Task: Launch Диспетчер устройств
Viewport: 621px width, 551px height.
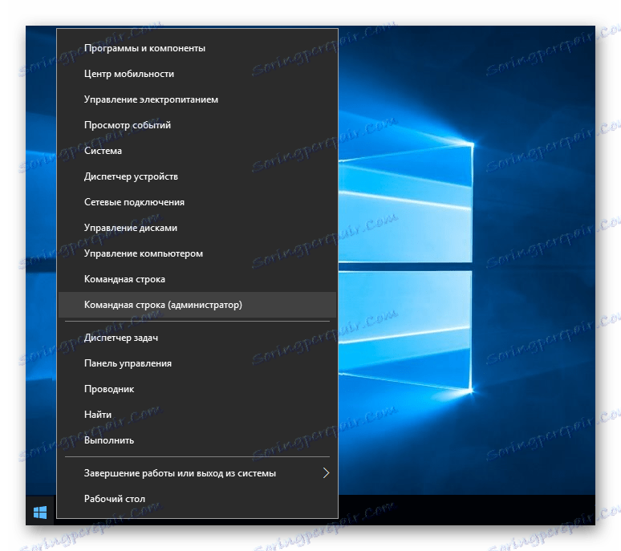Action: (197, 176)
